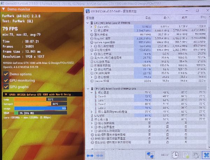Click the GPU usage blue bar

pyautogui.click(x=41, y=108)
